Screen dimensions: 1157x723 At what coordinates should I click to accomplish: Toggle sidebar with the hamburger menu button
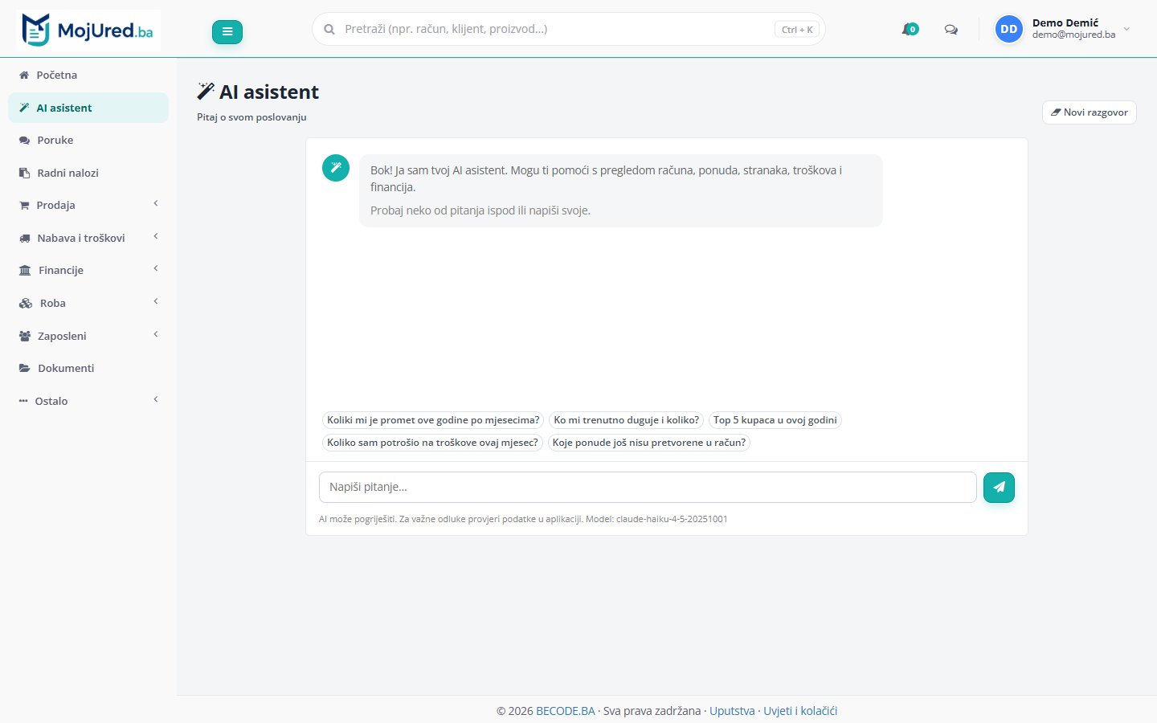pos(227,31)
